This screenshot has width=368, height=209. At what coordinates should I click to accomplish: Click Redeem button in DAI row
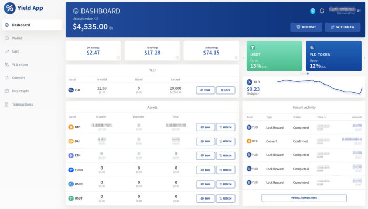point(226,141)
